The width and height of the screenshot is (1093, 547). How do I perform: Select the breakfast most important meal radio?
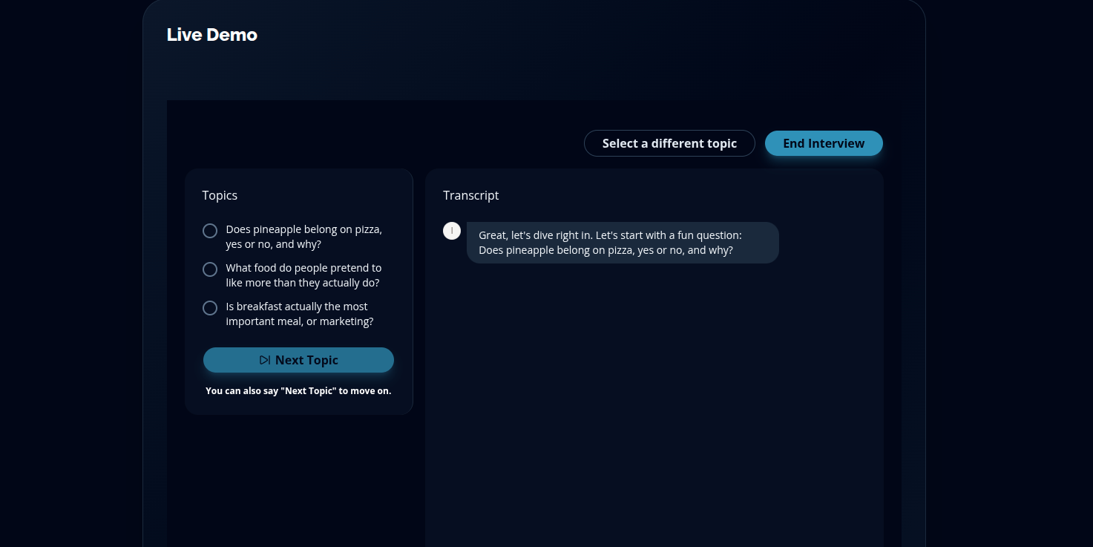[x=210, y=308]
